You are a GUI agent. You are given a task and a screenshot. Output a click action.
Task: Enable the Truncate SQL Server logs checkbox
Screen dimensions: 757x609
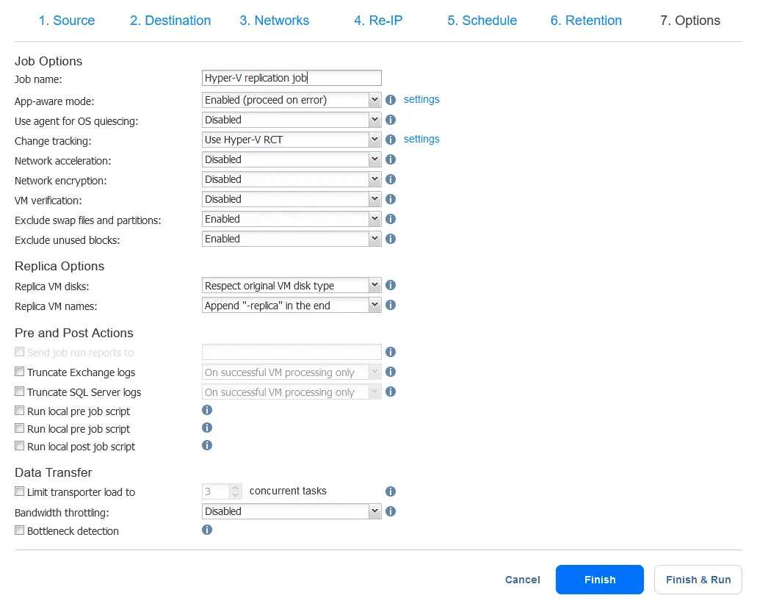tap(20, 392)
